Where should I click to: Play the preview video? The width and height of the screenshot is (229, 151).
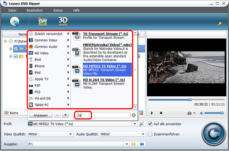tap(152, 113)
